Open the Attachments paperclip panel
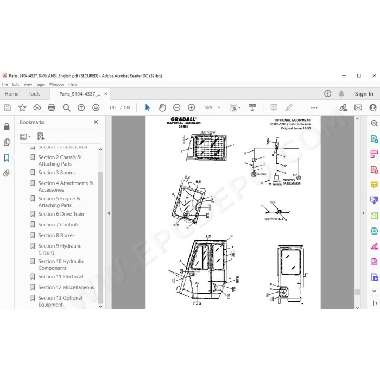The height and width of the screenshot is (380, 380). click(x=7, y=173)
